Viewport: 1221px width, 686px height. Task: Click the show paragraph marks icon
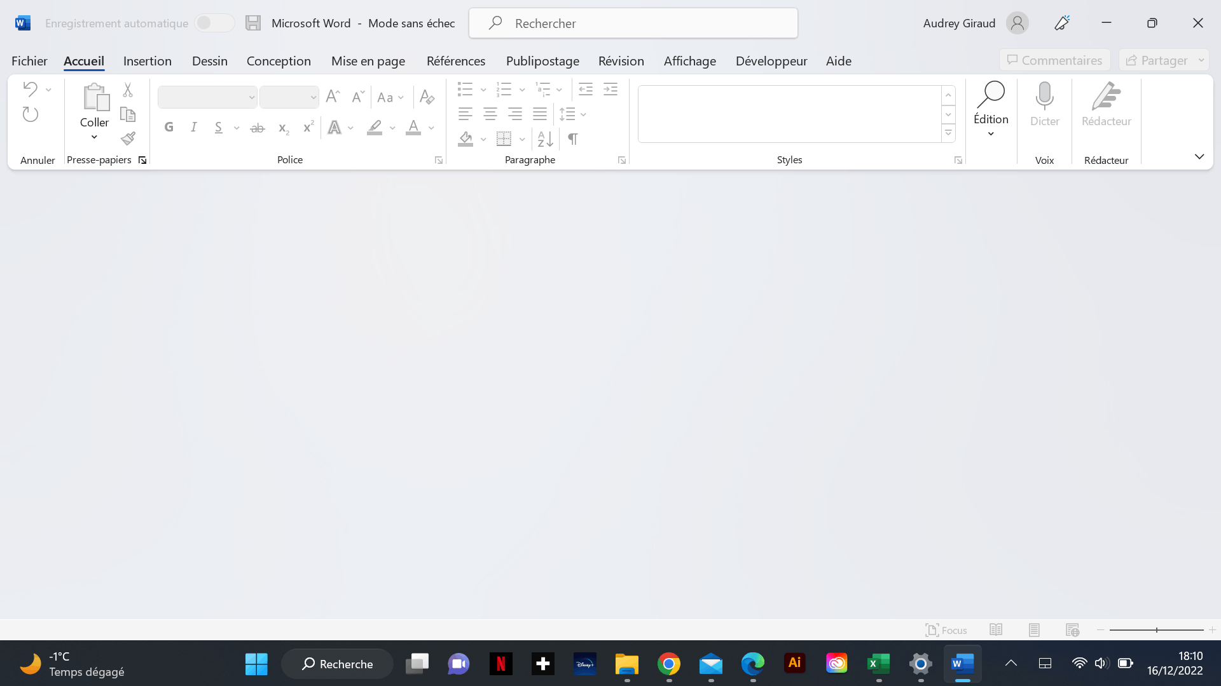click(573, 138)
